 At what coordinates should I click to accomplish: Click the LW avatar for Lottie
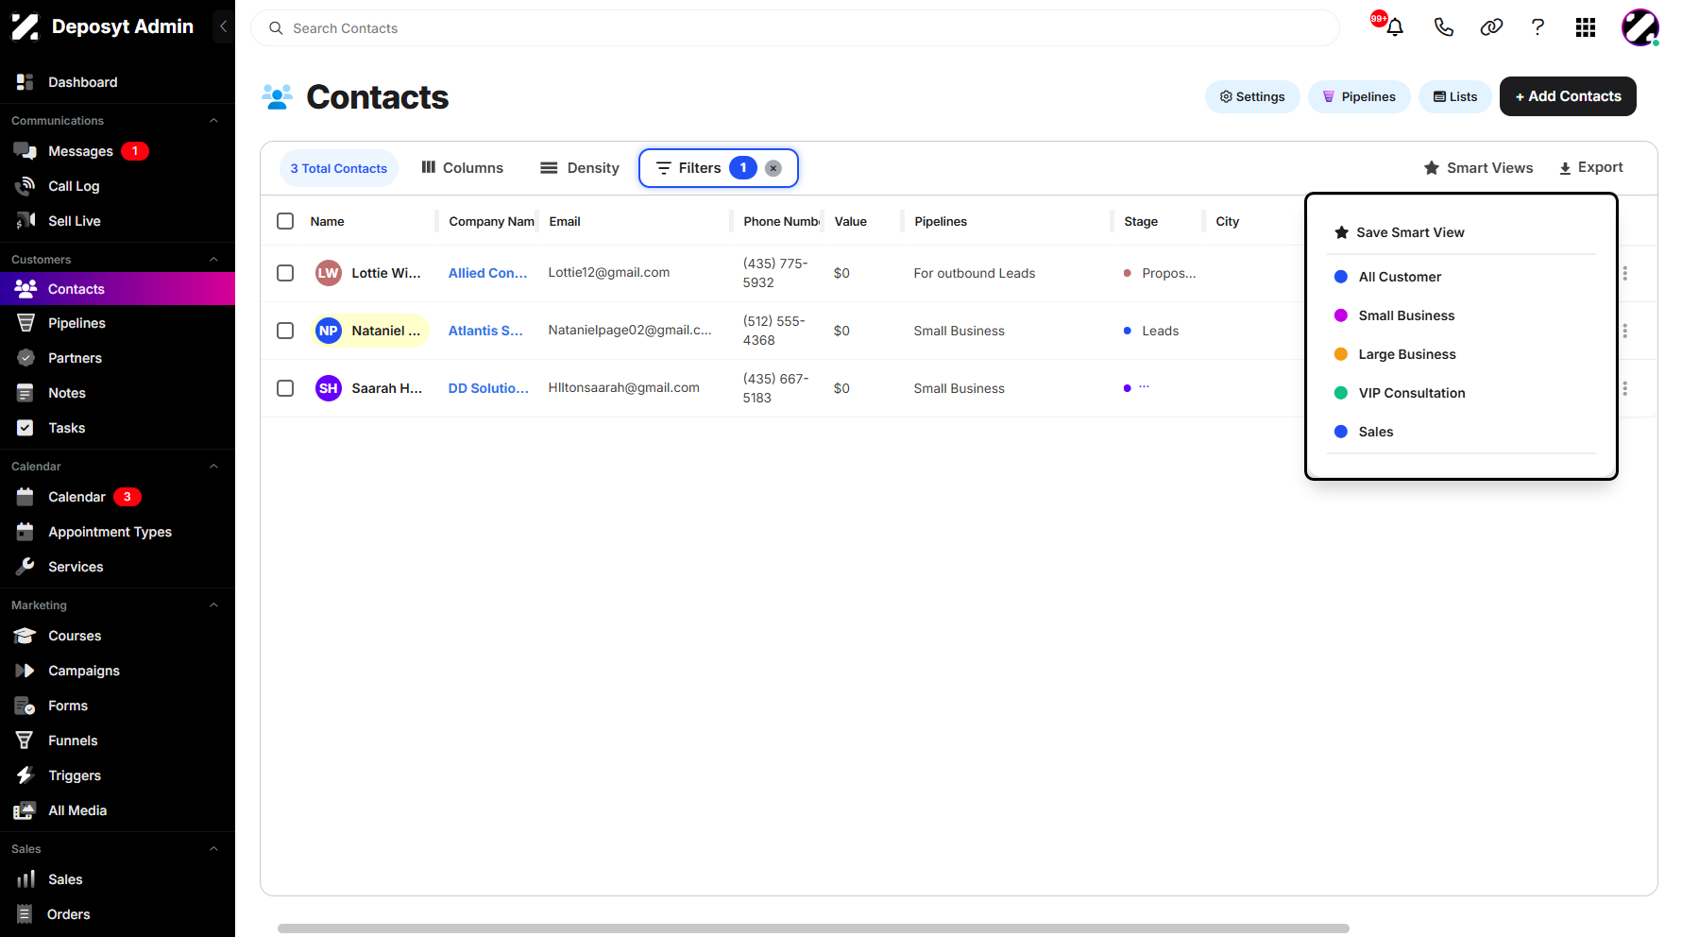point(329,273)
